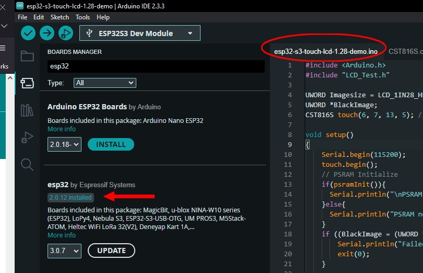Start debugging with the debugger toolbar icon
Viewport: 423px width, 273px height.
66,33
